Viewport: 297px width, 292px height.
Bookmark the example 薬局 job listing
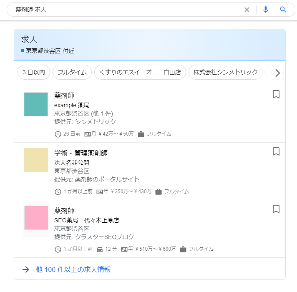click(276, 95)
